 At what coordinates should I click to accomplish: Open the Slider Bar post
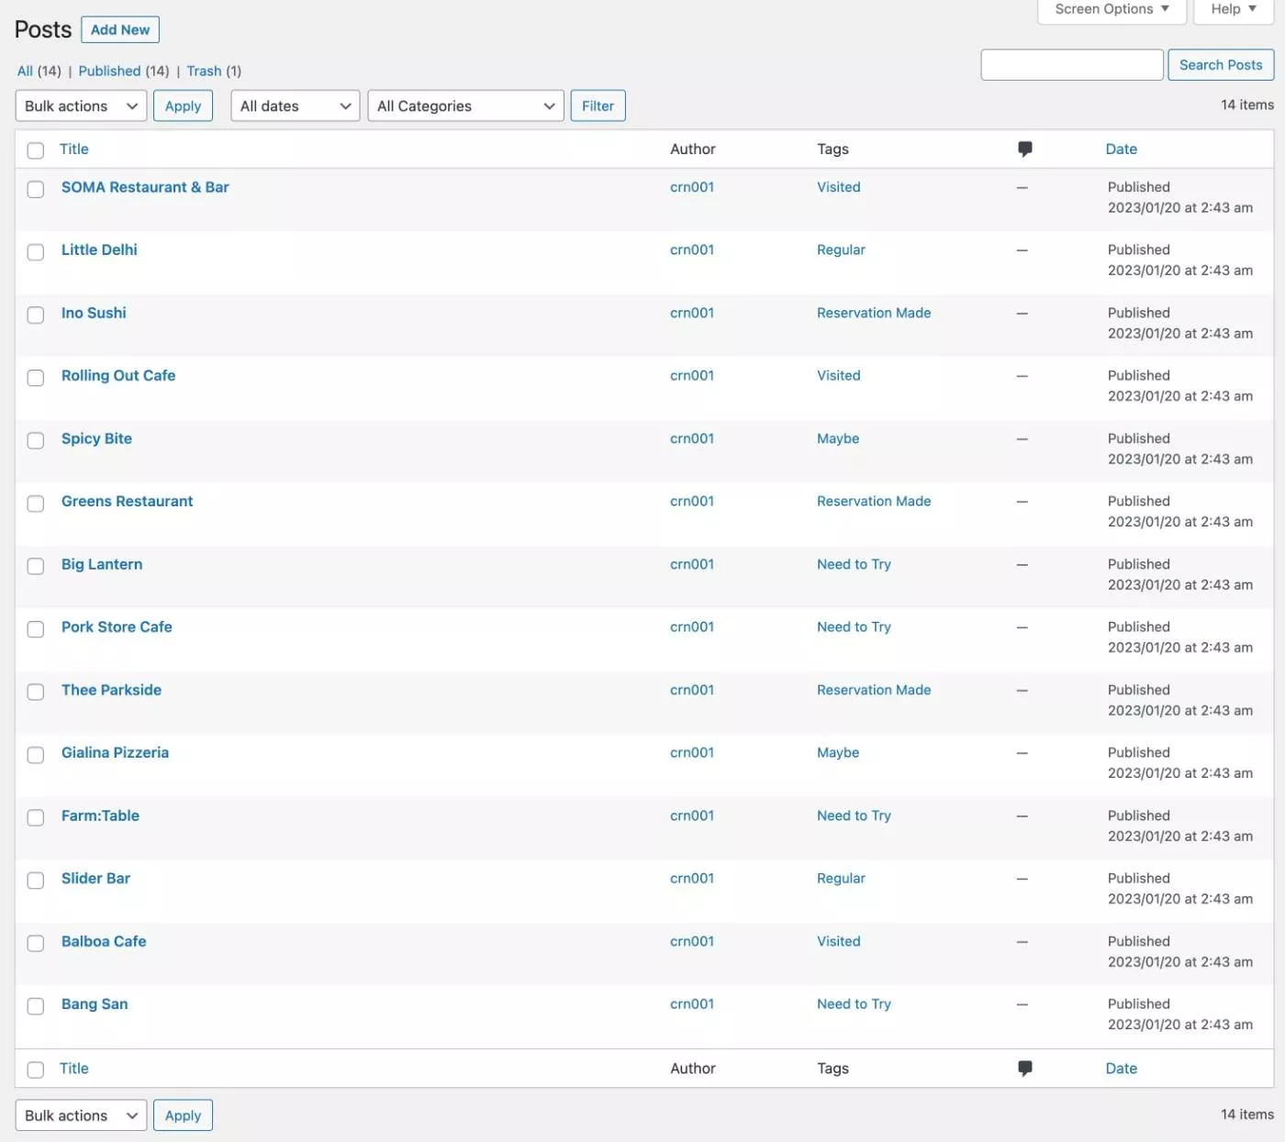95,879
